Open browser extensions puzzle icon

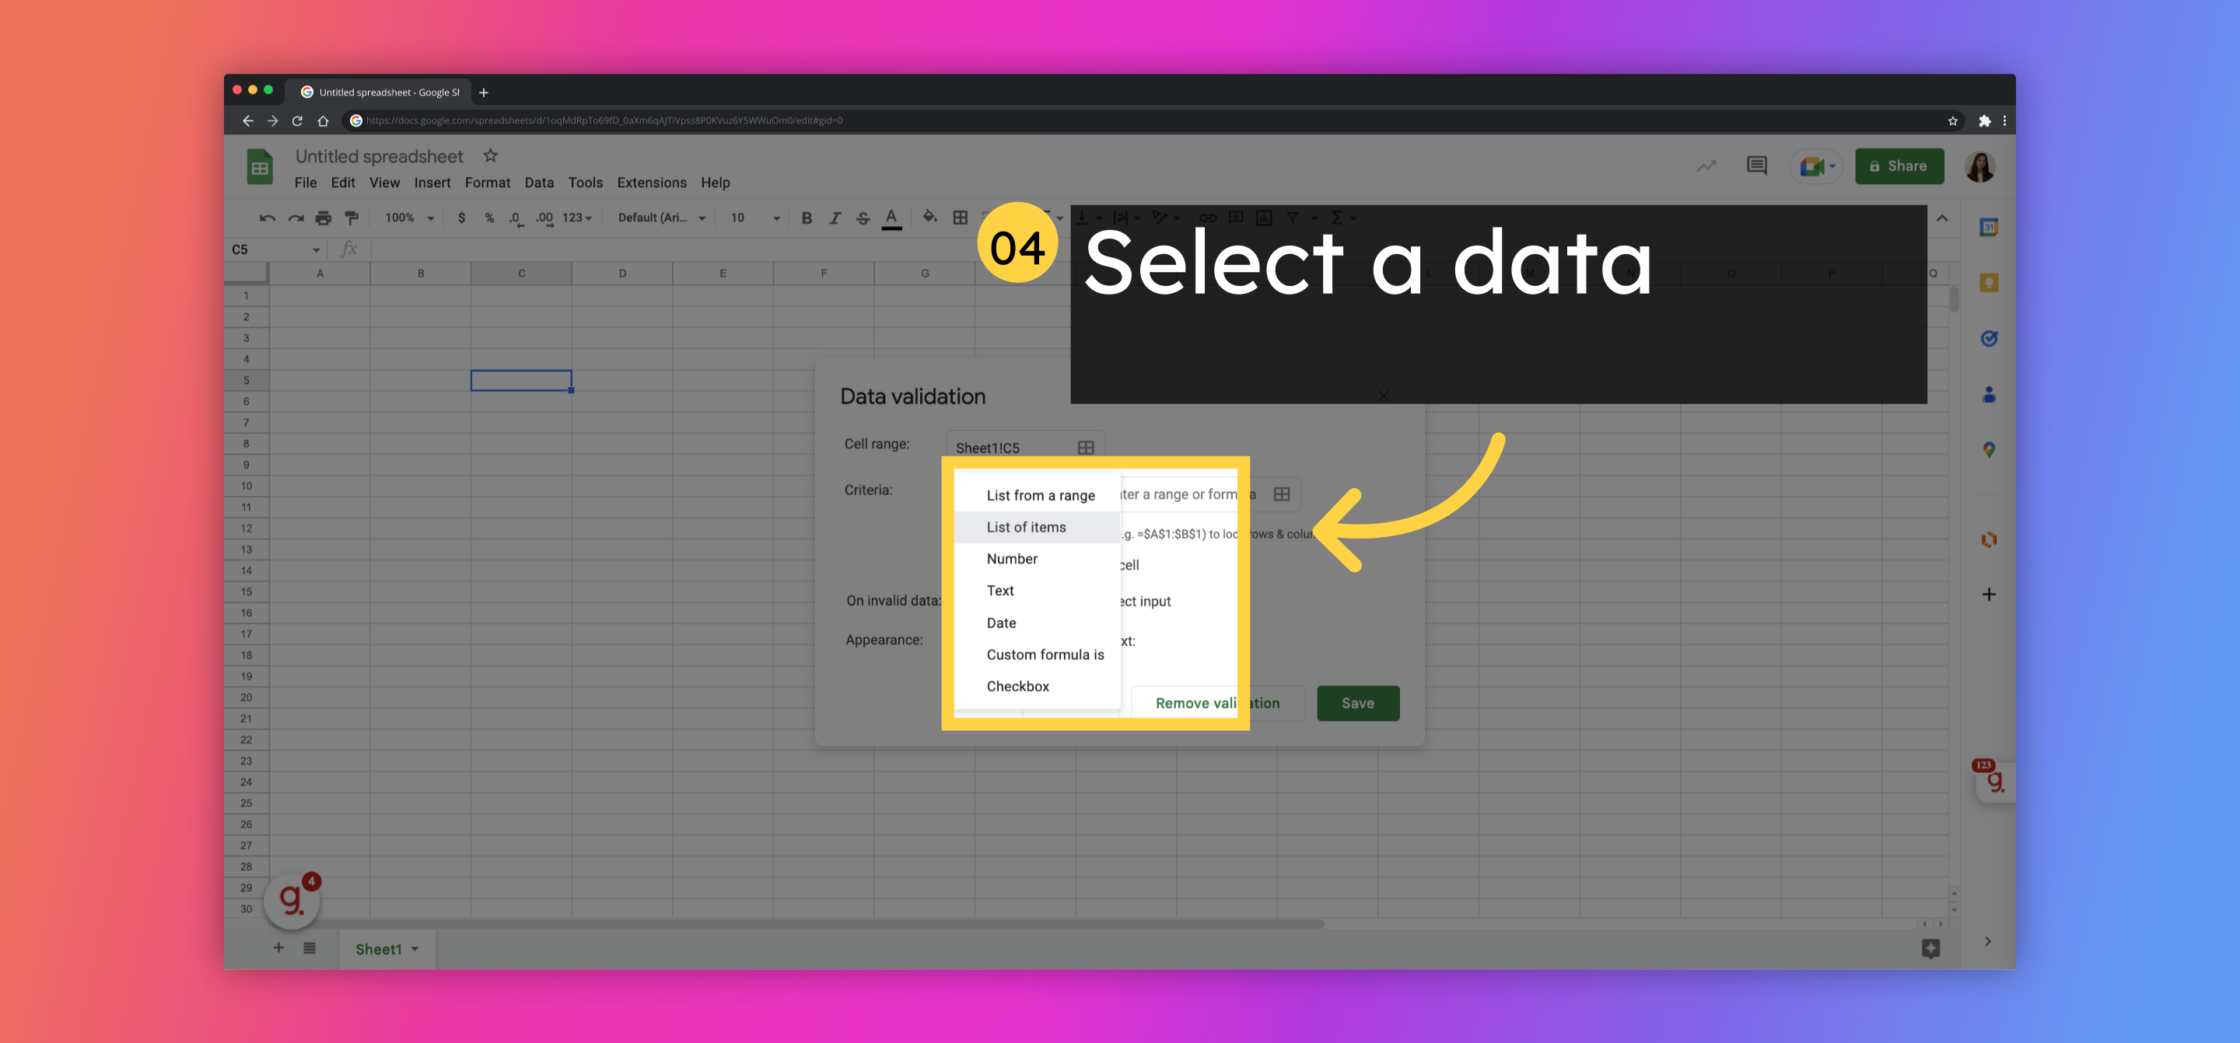(x=1984, y=120)
